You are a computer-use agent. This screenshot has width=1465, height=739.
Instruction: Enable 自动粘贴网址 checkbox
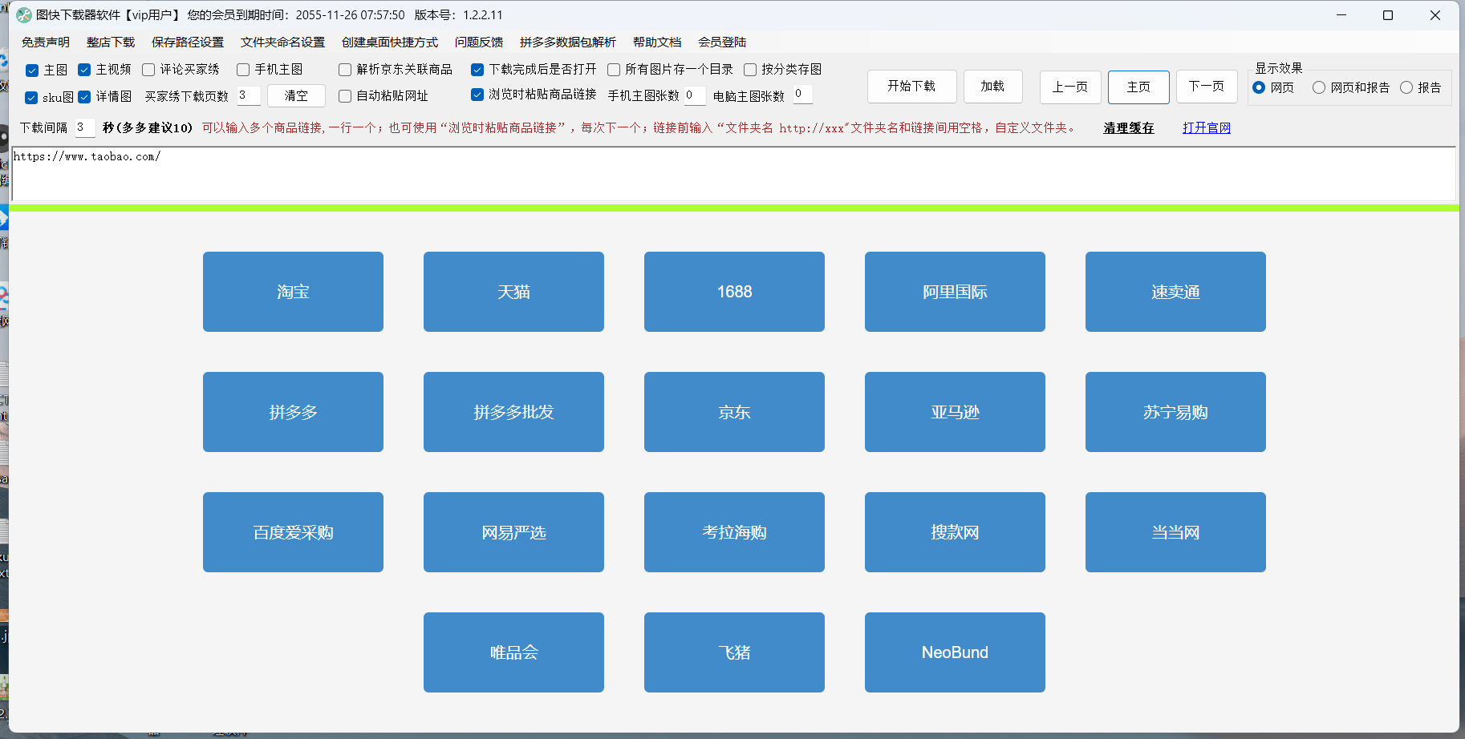tap(345, 96)
